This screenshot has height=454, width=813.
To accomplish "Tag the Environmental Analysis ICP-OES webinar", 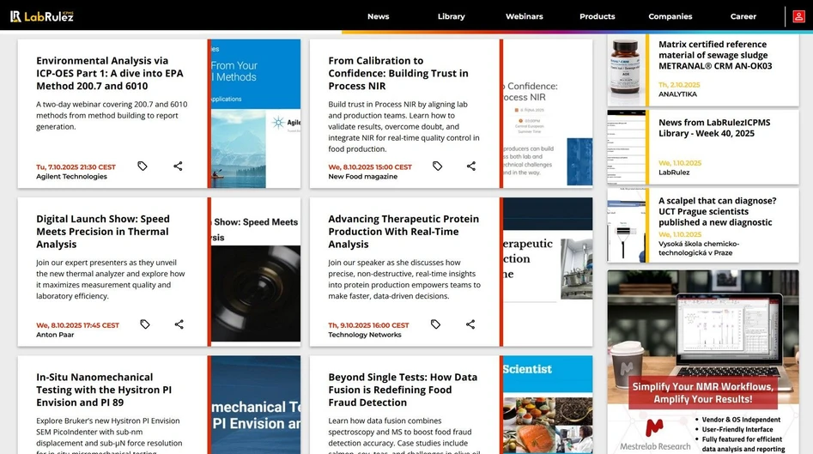I will (x=143, y=166).
